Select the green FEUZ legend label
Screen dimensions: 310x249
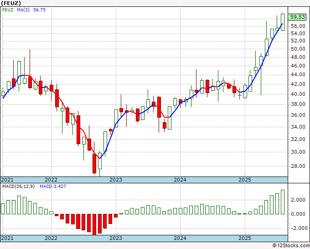(8, 10)
